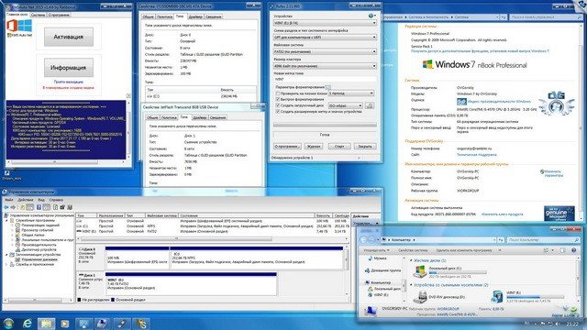Screen dimensions: 587x330
Task: Click the Информация button in KMSAuto
Action: [x=69, y=67]
